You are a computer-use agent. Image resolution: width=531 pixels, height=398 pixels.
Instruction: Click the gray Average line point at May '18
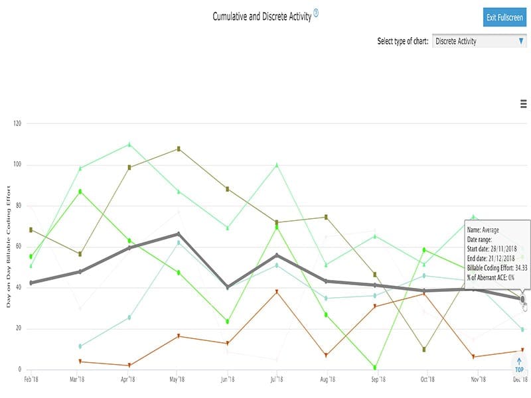[x=178, y=233]
